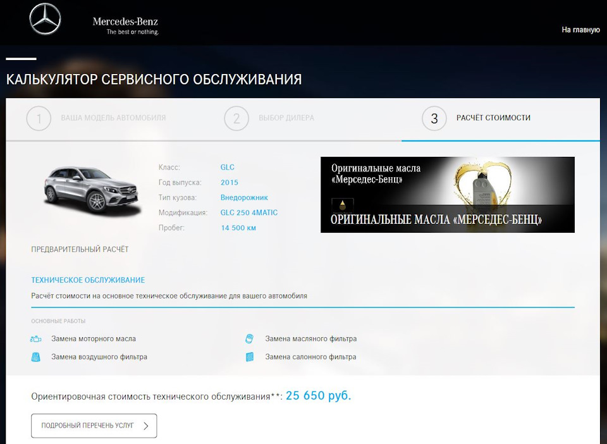Click 'The best or nothing.' slogan
607x444 pixels.
coord(132,32)
